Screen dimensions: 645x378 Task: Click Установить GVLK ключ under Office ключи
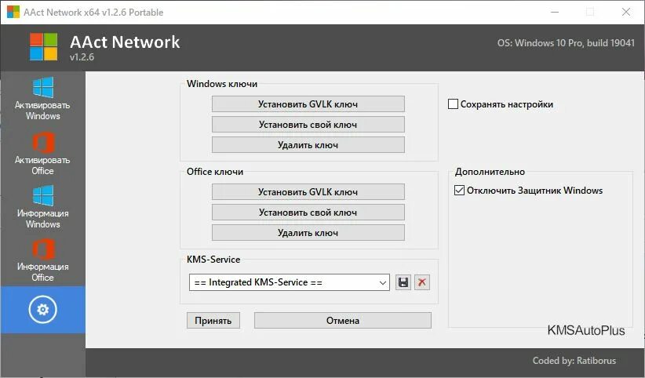click(308, 191)
